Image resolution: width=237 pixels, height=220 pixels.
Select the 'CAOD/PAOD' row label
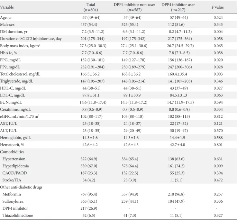point(14,173)
